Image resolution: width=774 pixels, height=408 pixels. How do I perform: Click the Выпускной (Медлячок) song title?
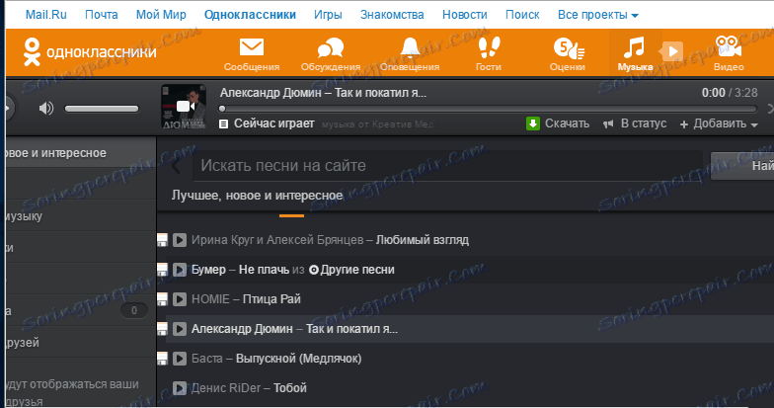(298, 359)
